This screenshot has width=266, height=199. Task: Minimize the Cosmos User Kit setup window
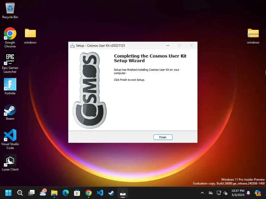[168, 45]
